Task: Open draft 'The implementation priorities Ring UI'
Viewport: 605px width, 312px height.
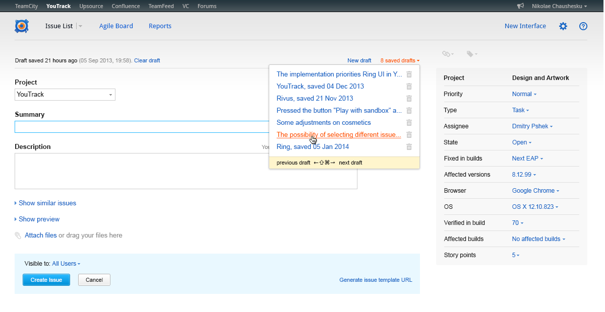Action: [x=339, y=74]
